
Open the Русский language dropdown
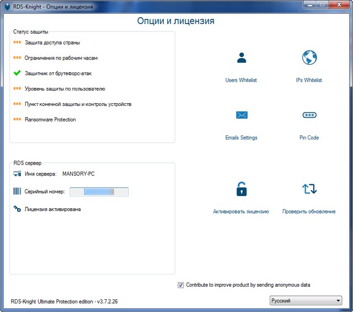[306, 300]
